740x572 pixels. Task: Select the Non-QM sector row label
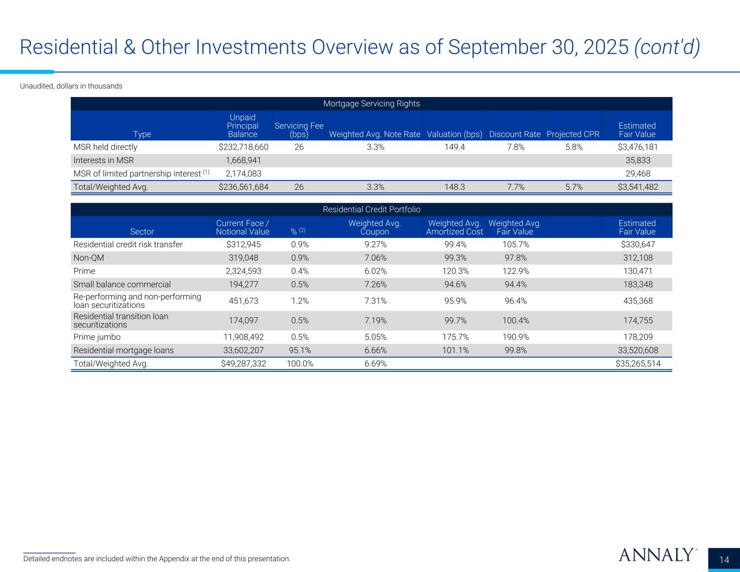pos(89,258)
